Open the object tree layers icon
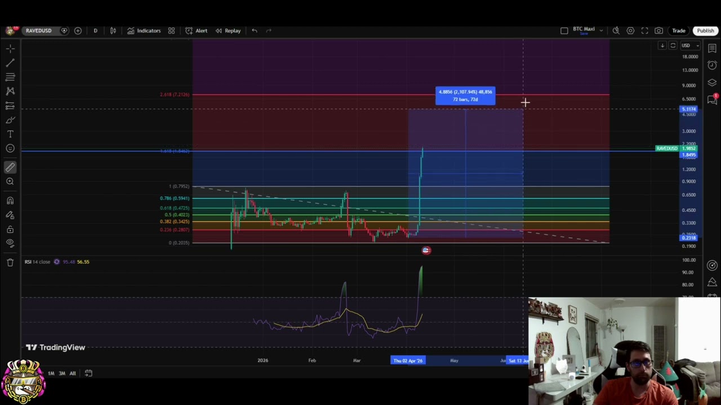This screenshot has width=721, height=405. pos(712,82)
